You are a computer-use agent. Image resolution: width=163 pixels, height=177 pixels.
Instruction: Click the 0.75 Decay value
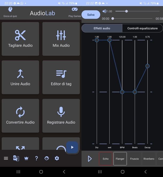(148, 37)
